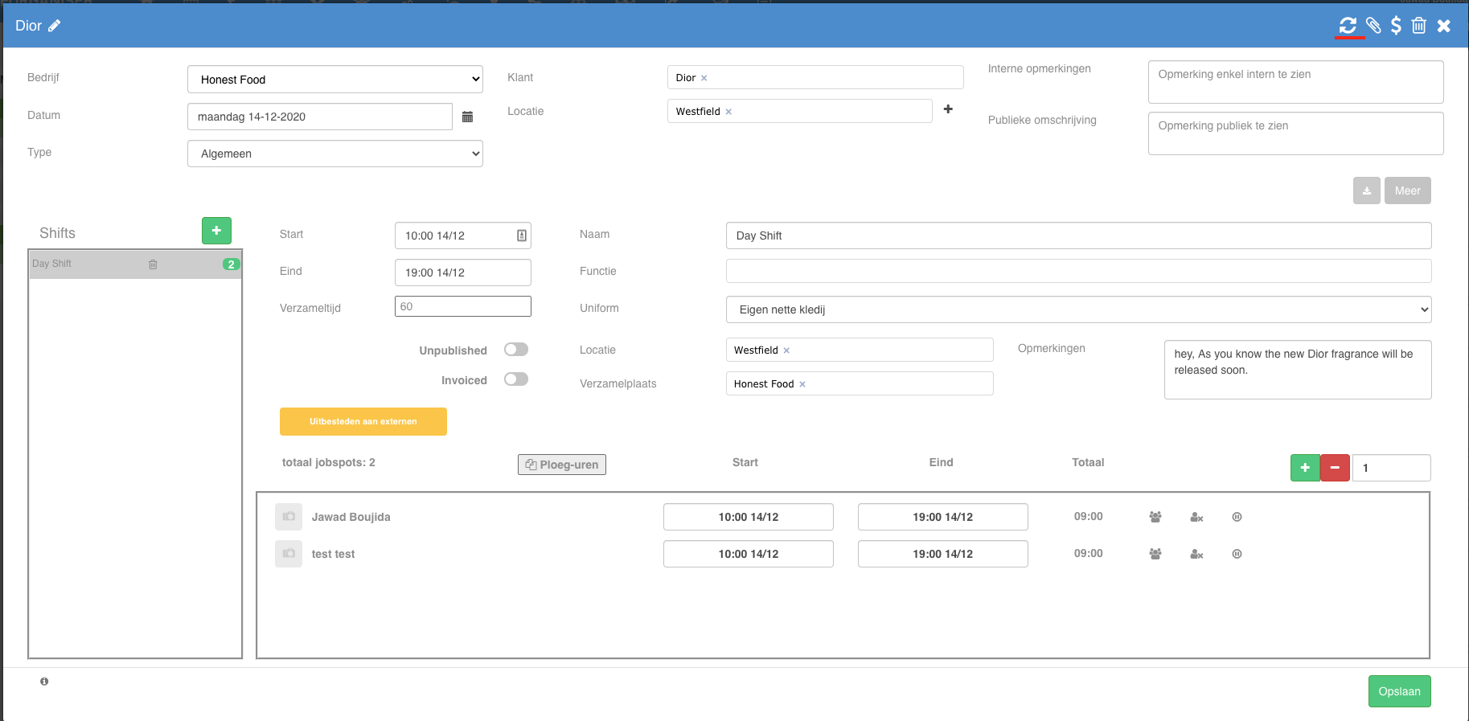Click the shift Eind time field

[x=463, y=272]
